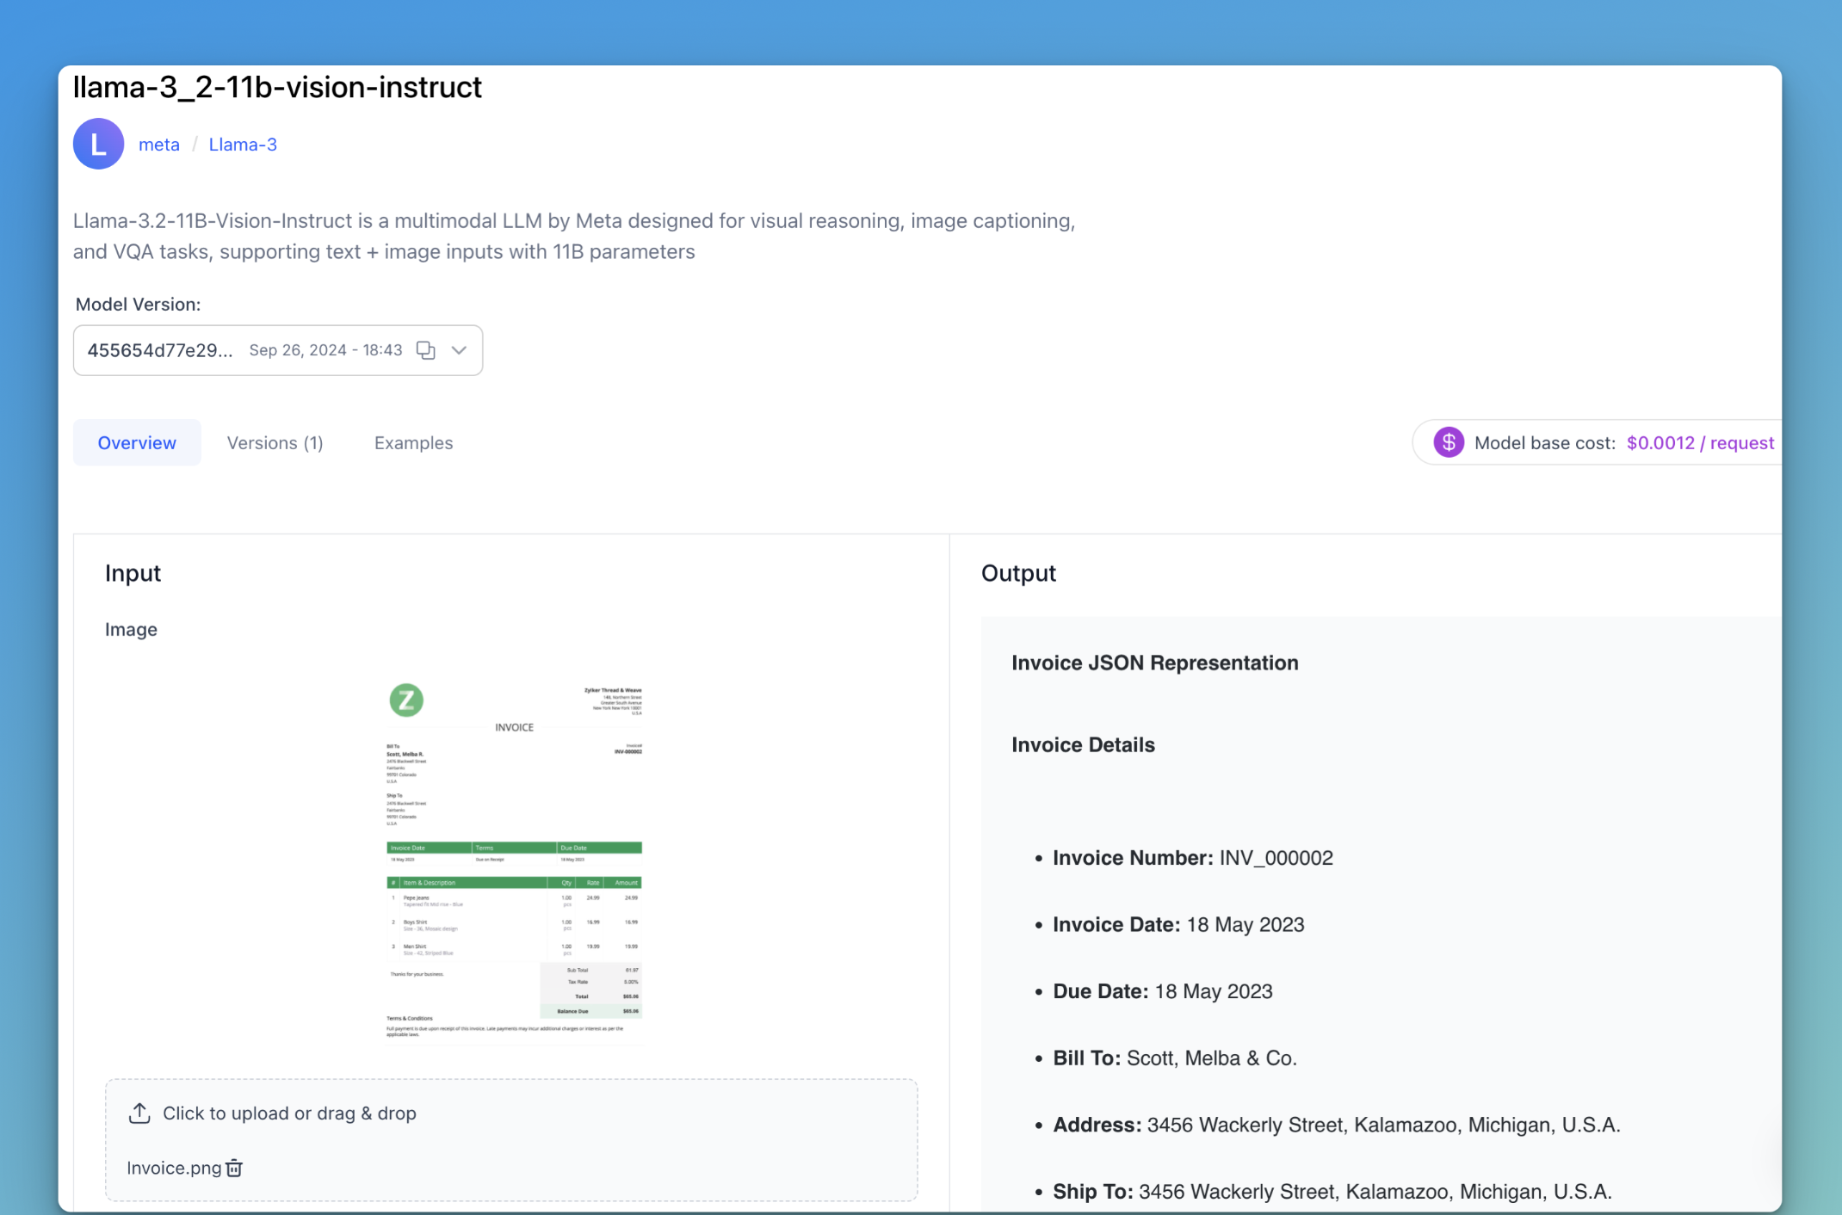Click the invoice image preview
The width and height of the screenshot is (1842, 1215).
(x=514, y=860)
